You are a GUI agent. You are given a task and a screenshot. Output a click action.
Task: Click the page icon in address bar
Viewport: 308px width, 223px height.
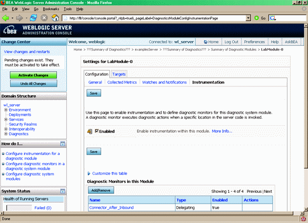[x=66, y=18]
